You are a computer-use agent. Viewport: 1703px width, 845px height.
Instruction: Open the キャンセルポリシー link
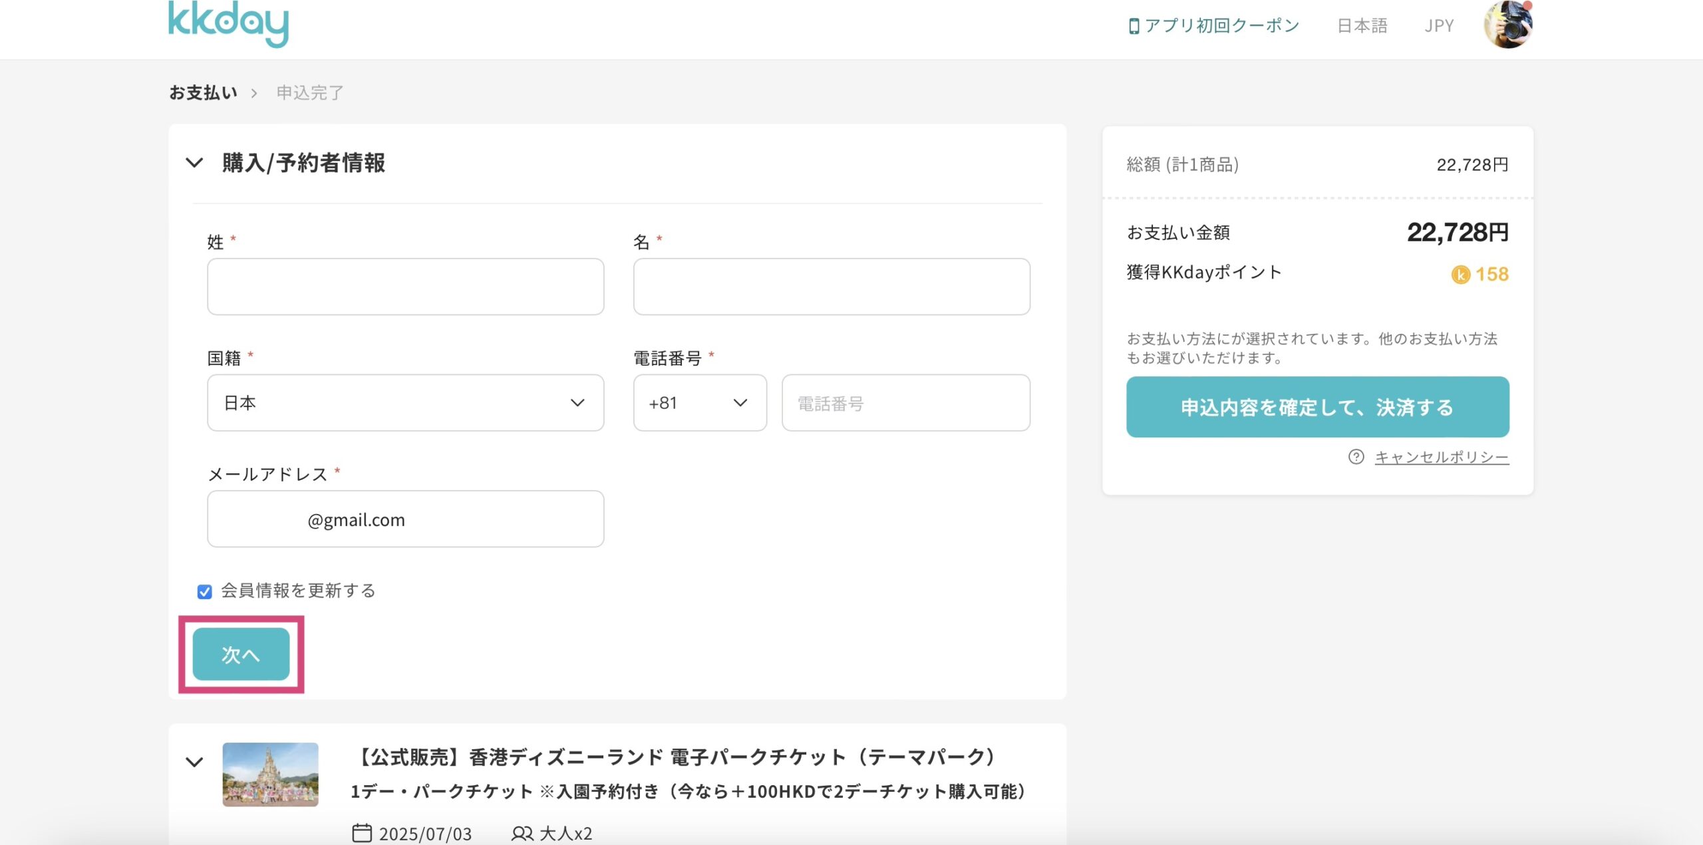1442,457
